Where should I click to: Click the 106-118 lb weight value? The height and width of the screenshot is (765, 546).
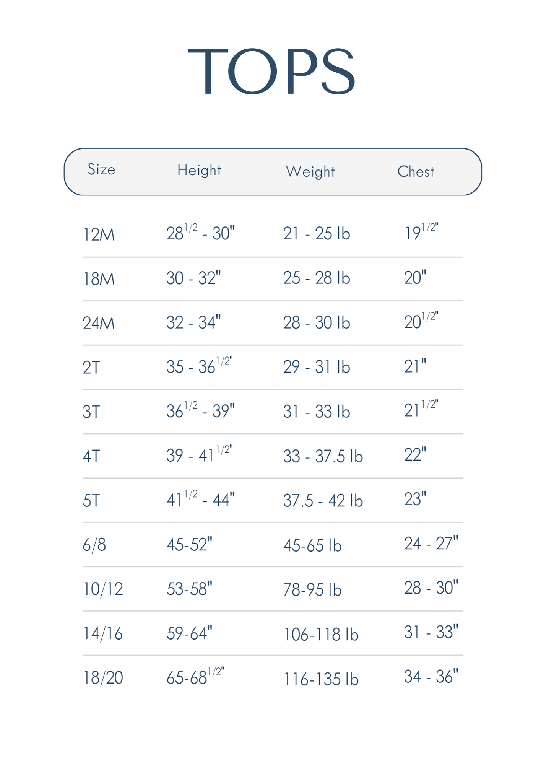(321, 635)
